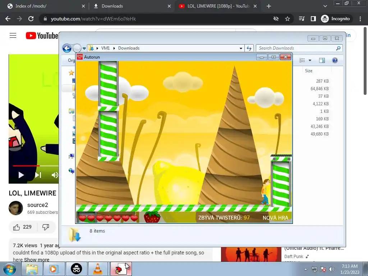
Task: Click the Search Downloads field
Action: (299, 48)
